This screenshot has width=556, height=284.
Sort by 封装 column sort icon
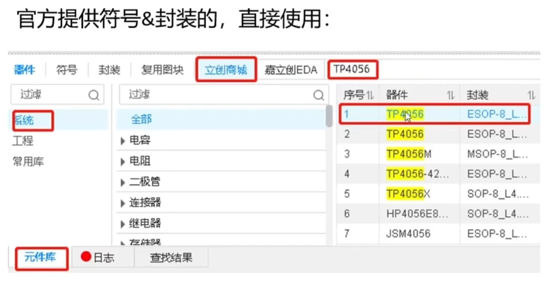531,95
